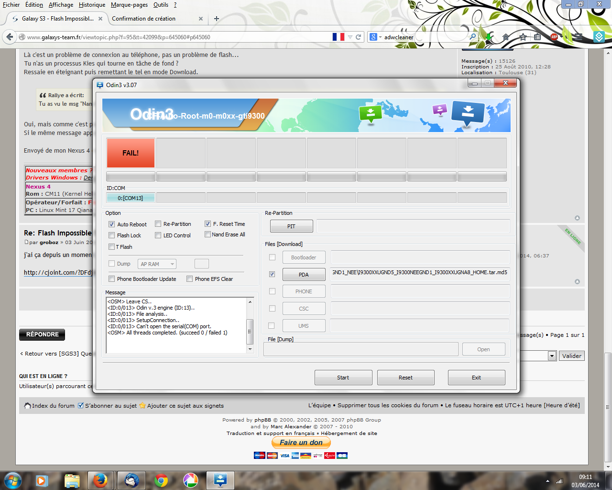Launch Windows Media Player from the taskbar
Screen dimensions: 612x490
pyautogui.click(x=41, y=480)
